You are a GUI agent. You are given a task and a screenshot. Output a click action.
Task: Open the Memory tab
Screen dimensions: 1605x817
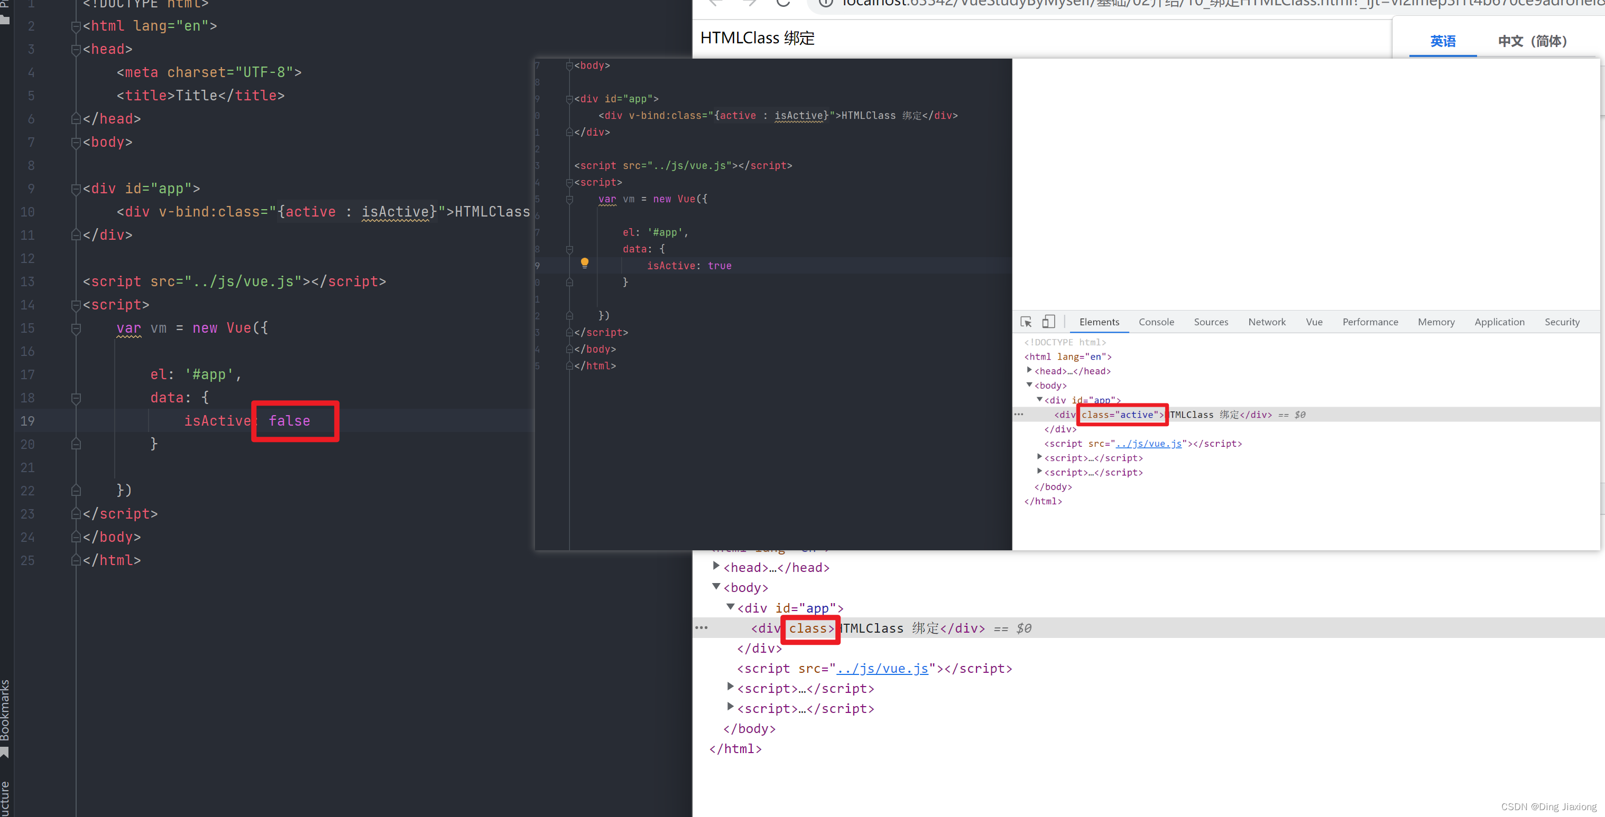point(1436,322)
